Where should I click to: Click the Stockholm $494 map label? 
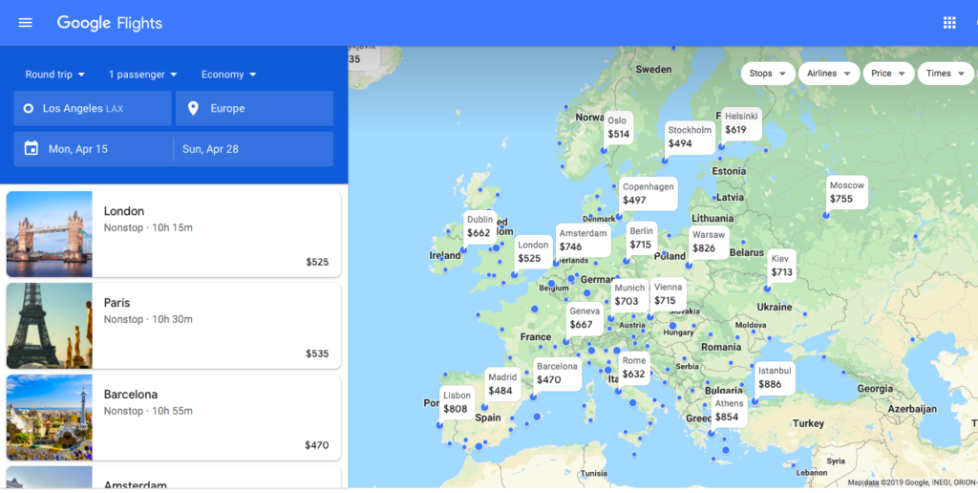pyautogui.click(x=690, y=137)
